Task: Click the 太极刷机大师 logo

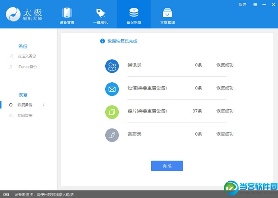Action: [x=24, y=14]
